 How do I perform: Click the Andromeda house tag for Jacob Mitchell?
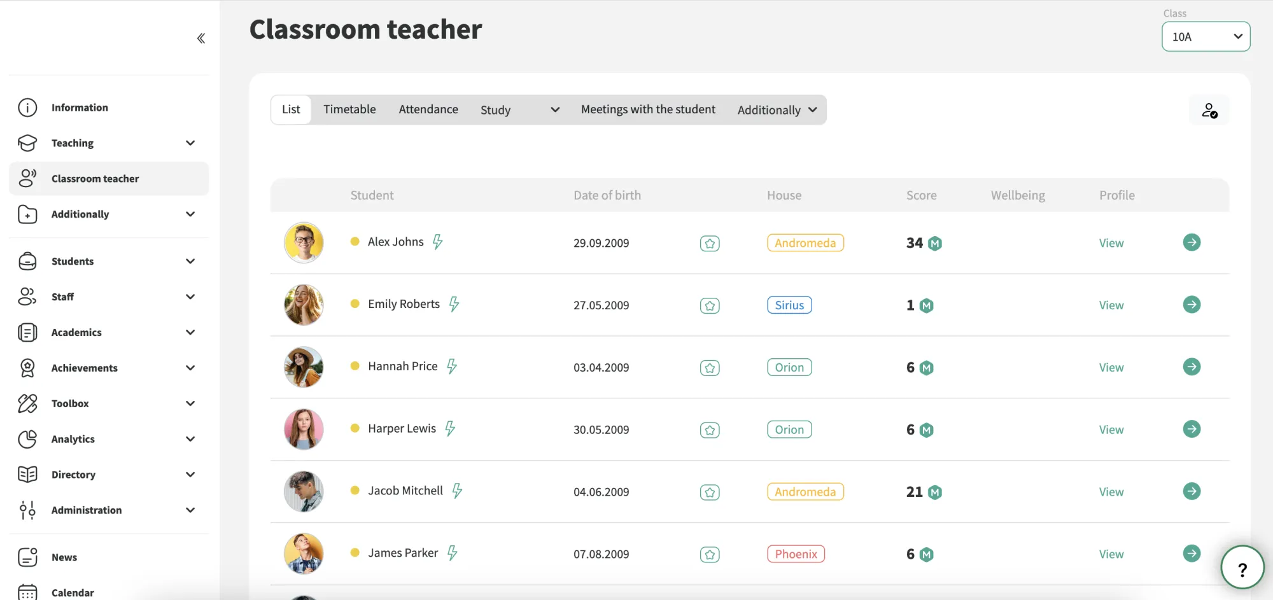[x=805, y=492]
